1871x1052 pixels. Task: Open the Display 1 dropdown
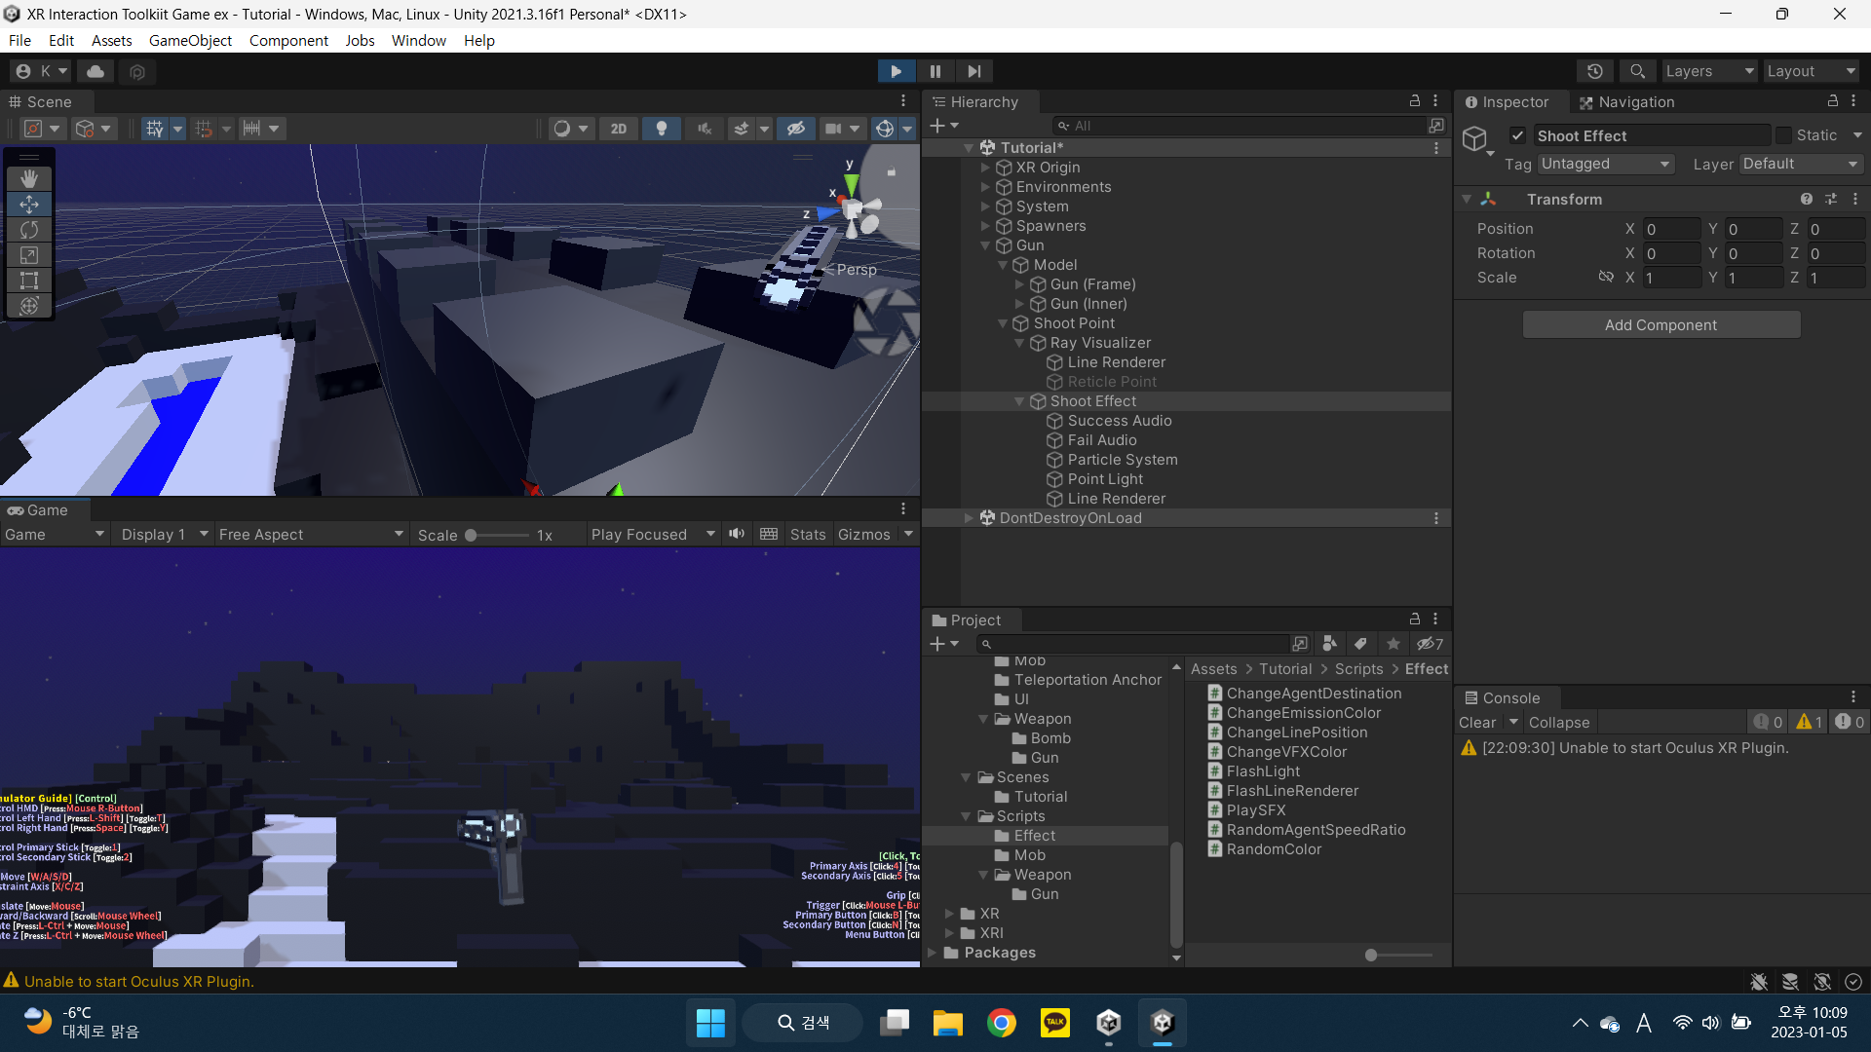coord(164,534)
